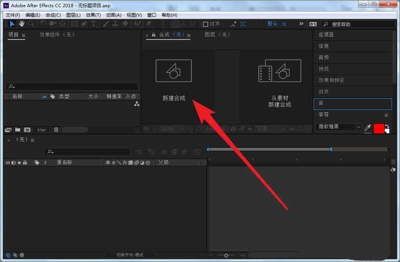Select the Zoom magnifier tool

pos(31,24)
